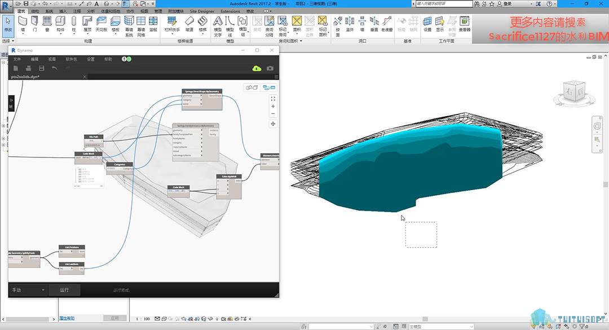
Task: Switch to Dynamo graph view mode toggle
Action: pos(270,87)
